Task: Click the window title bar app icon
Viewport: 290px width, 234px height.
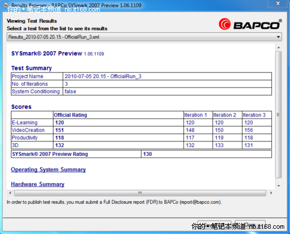Action: tap(6, 5)
